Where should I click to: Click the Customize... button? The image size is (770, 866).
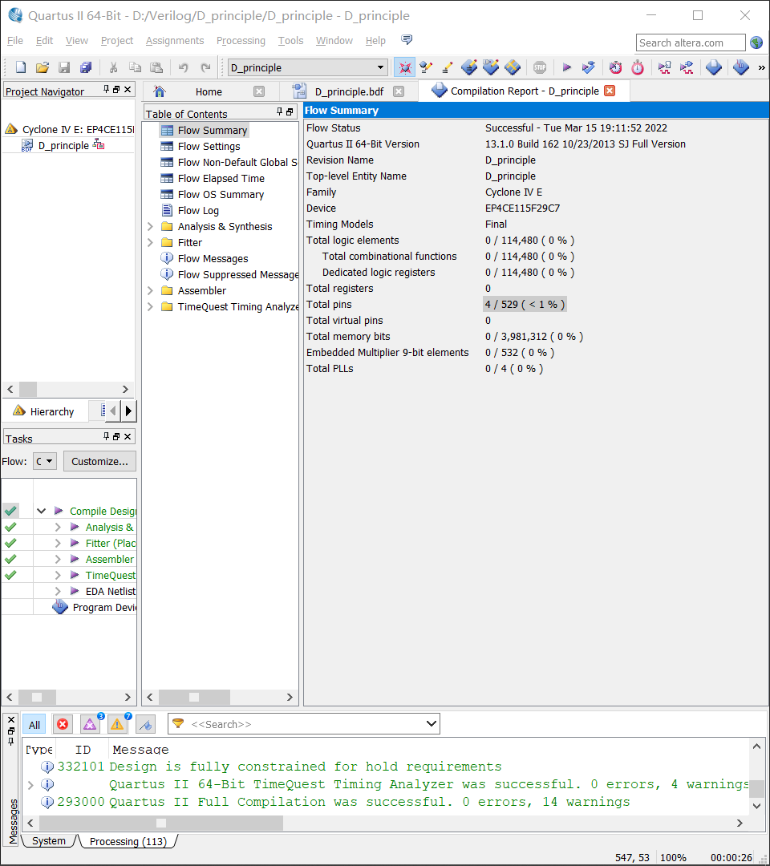99,461
